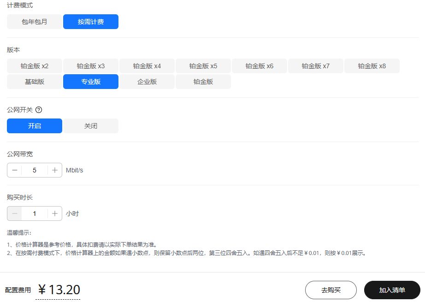Pick the 基础版 edition
Screen dimensions: 425x302
pos(35,82)
